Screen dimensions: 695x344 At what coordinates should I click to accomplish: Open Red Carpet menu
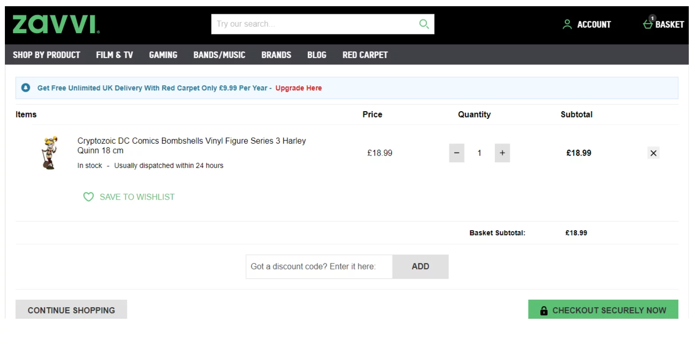coord(365,55)
